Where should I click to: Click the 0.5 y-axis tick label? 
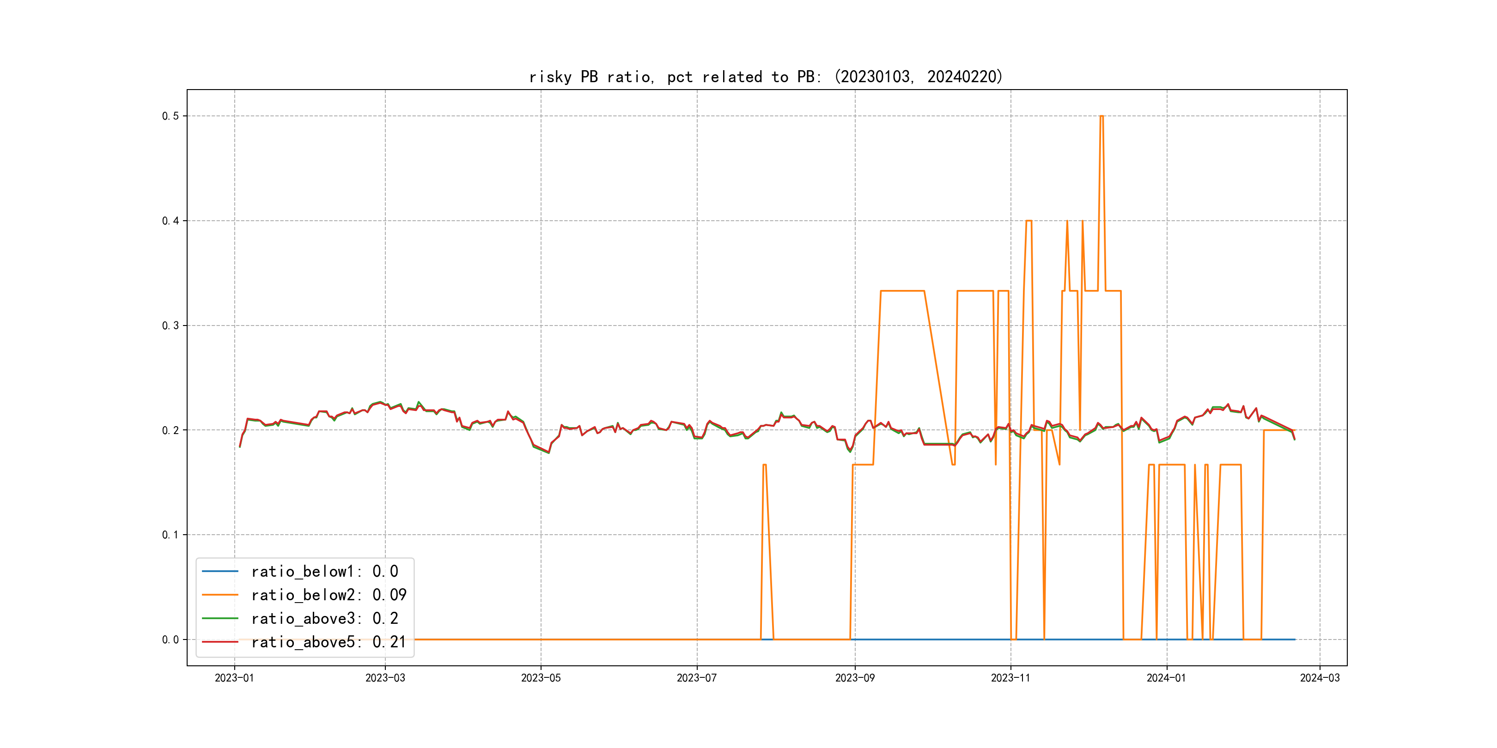(170, 116)
